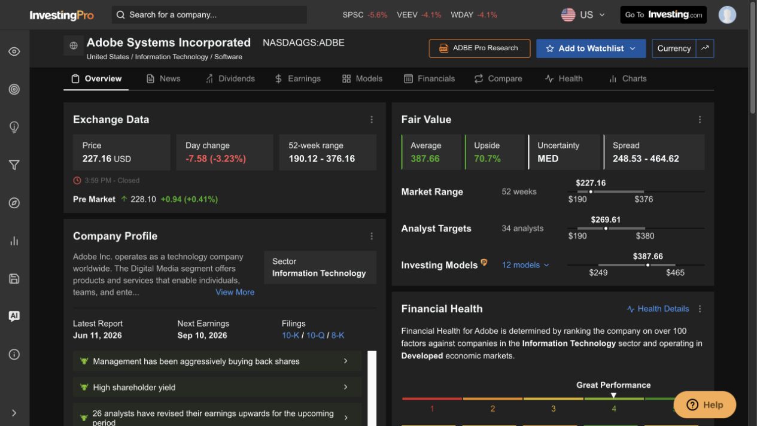
Task: Click the Pre Market price 228.10
Action: pos(143,199)
